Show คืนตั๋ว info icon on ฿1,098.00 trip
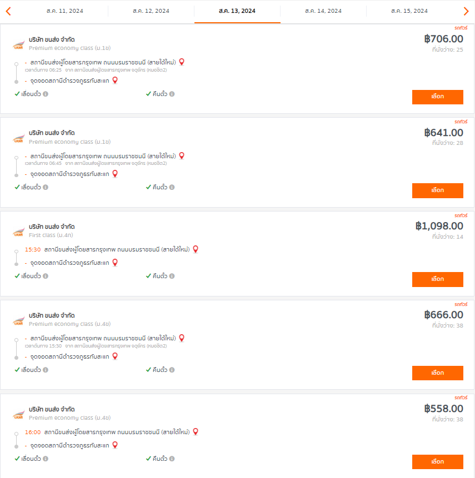Image resolution: width=475 pixels, height=478 pixels. coord(172,276)
